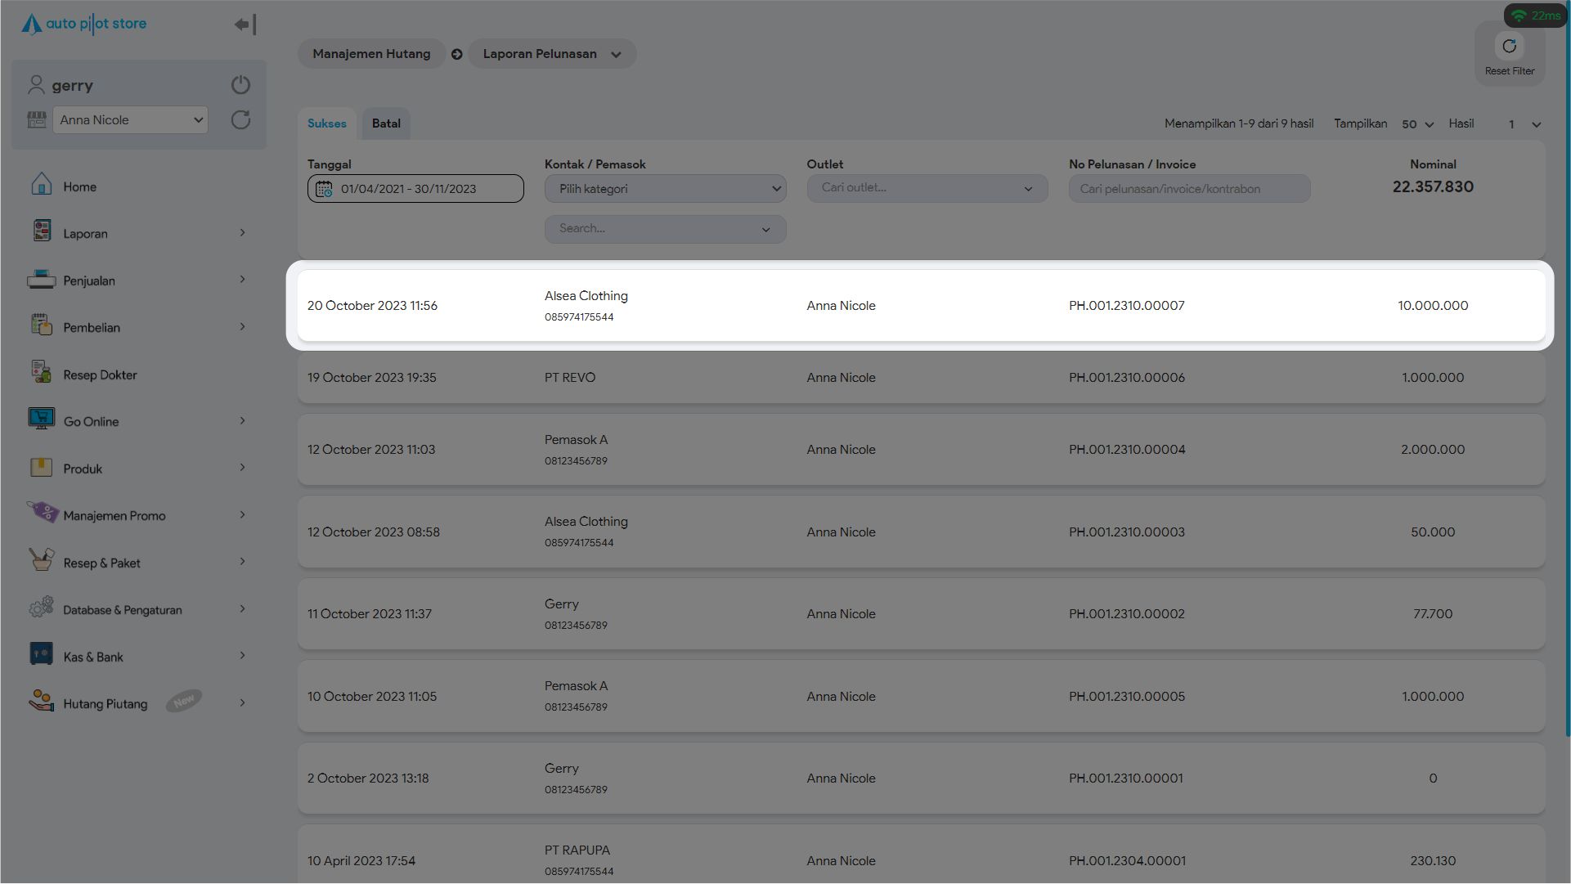Open Resep Dokter sidebar item

pyautogui.click(x=100, y=375)
